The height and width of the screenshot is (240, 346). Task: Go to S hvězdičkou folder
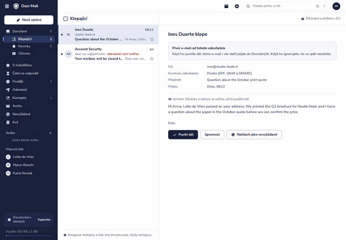pyautogui.click(x=29, y=65)
